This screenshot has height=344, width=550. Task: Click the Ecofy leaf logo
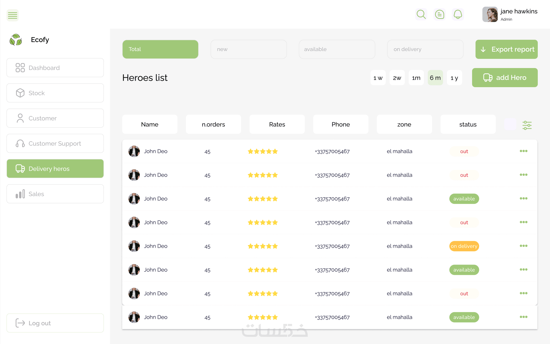[x=16, y=40]
